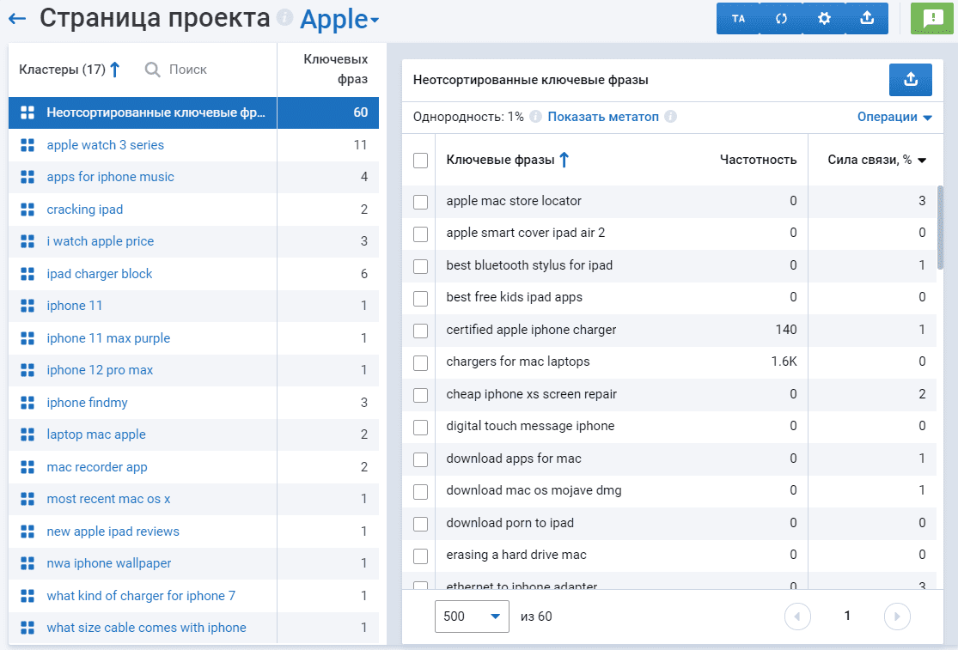Open the ipad charger block cluster

pyautogui.click(x=99, y=273)
